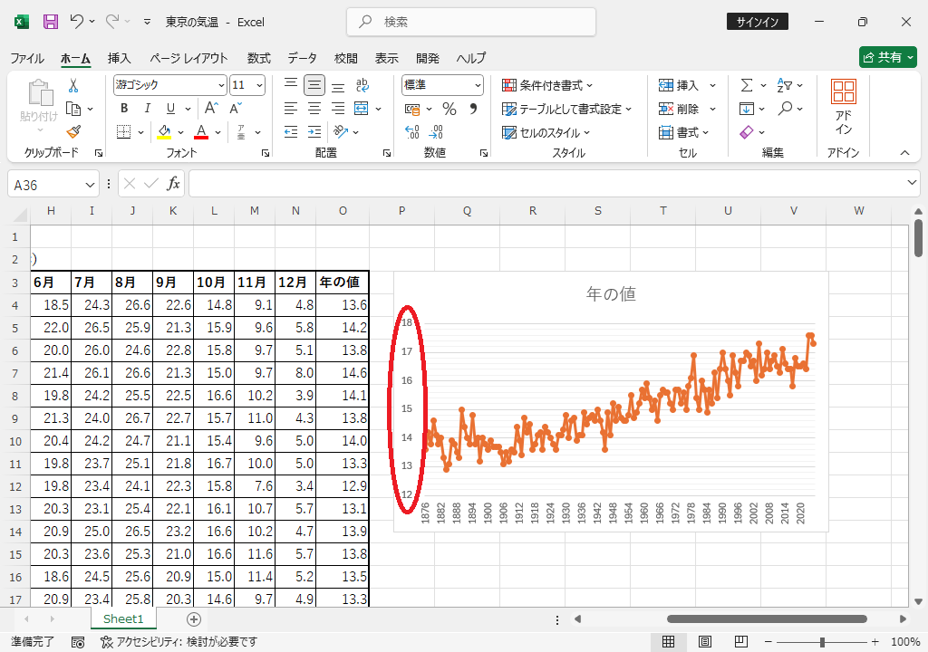Open 条件付き書式 conditional formatting dropdown
Screen dimensions: 928x652
546,86
